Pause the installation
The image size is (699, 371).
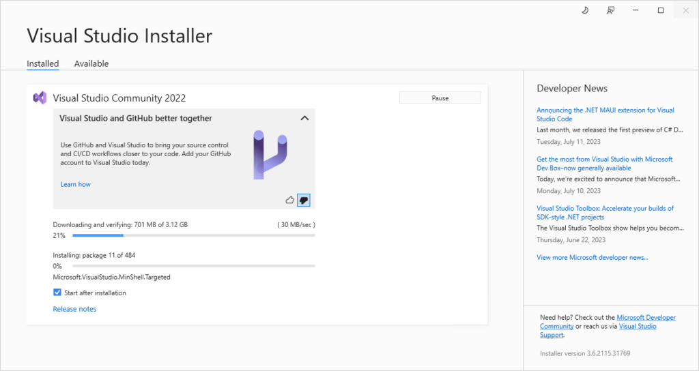tap(440, 98)
